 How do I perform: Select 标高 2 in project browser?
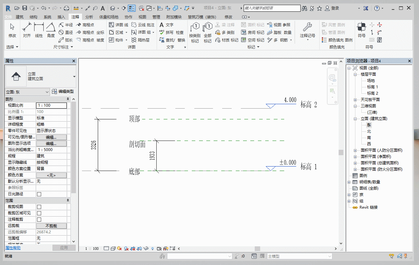coord(372,93)
